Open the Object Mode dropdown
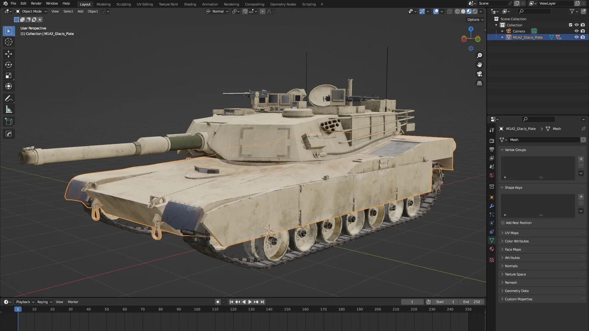 click(x=31, y=11)
